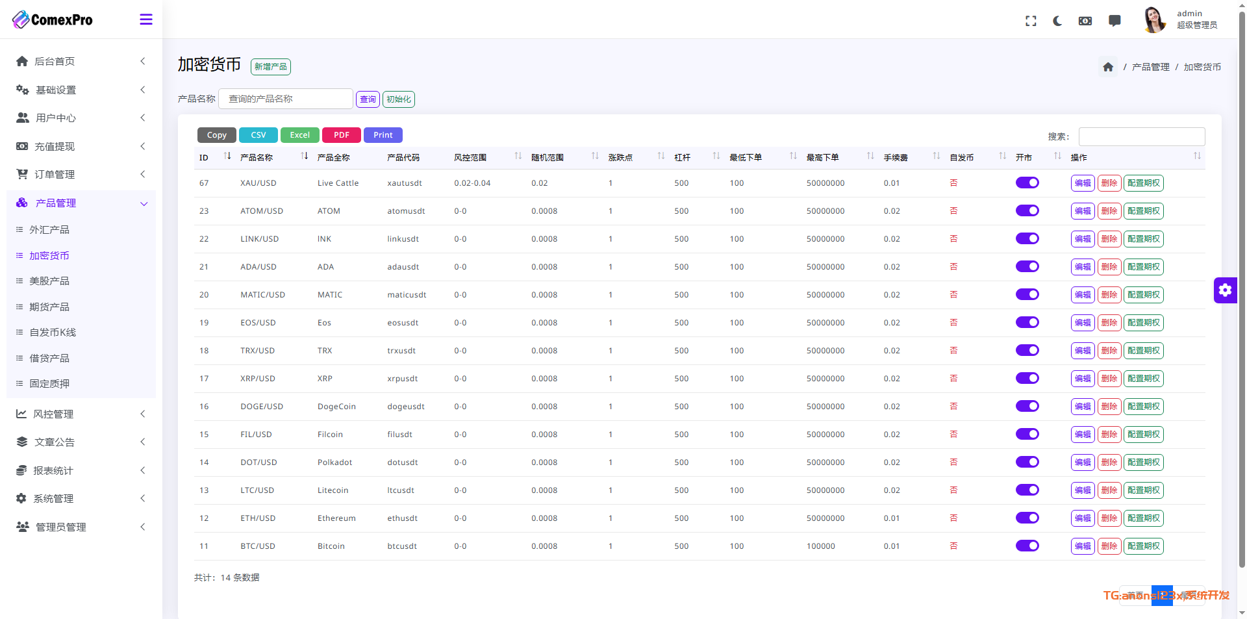Focus the 产品名称 query input field
The width and height of the screenshot is (1247, 619).
pos(286,99)
